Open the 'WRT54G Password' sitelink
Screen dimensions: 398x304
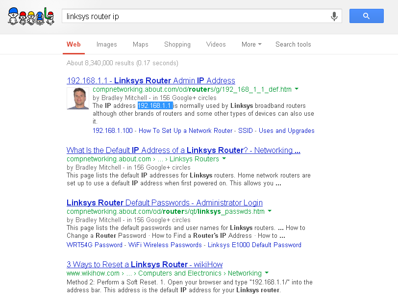(95, 245)
